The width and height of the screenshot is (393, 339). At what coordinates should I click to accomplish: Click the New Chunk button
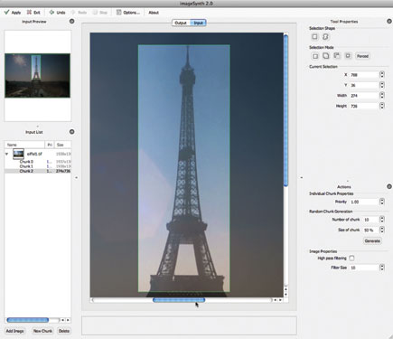coord(42,331)
